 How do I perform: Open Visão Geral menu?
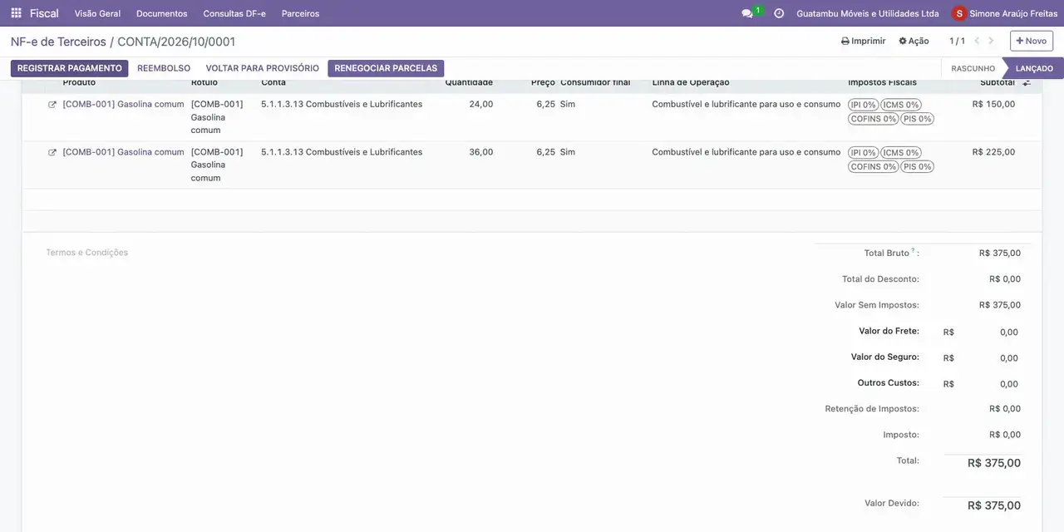97,13
